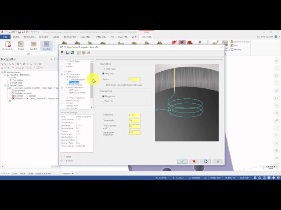Open the FILE menu
Viewport: 281px width, 210px height.
pyautogui.click(x=5, y=37)
